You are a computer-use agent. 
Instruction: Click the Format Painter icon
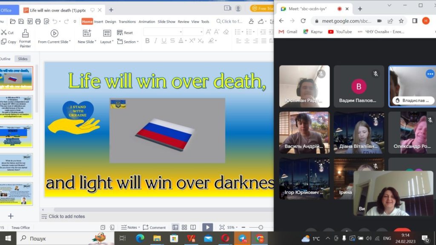tap(25, 34)
